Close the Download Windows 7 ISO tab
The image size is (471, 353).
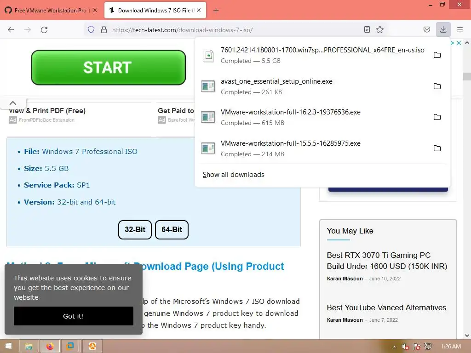coord(199,10)
